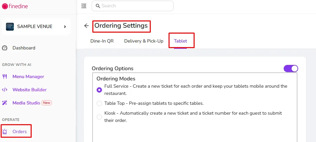This screenshot has height=142, width=316.
Task: Click the SAMPLE VENUE thumbnail image
Action: pyautogui.click(x=10, y=27)
